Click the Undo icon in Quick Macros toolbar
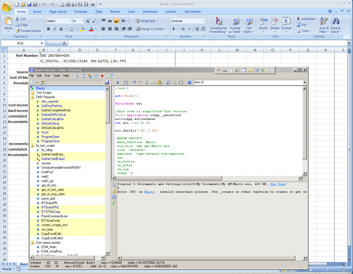This screenshot has width=353, height=274. tap(134, 82)
